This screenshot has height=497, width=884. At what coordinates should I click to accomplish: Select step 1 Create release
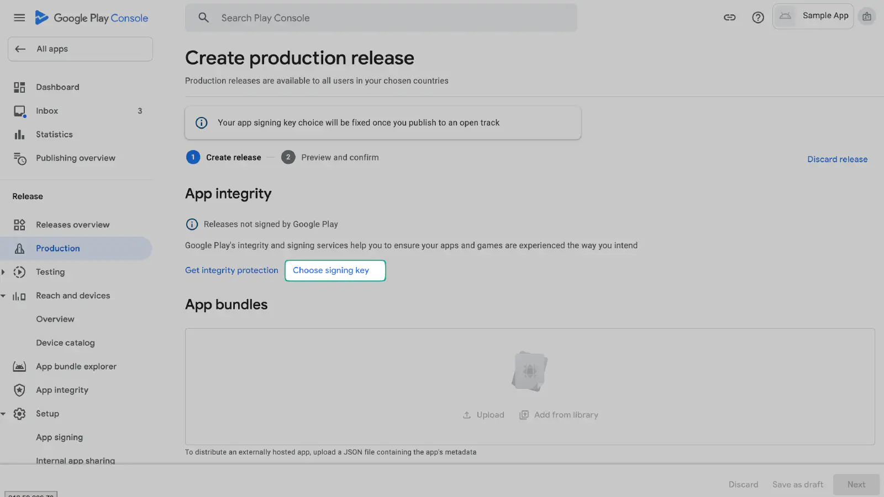click(x=224, y=157)
